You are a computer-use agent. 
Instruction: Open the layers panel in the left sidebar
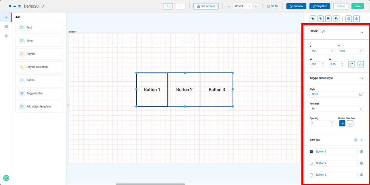6,35
